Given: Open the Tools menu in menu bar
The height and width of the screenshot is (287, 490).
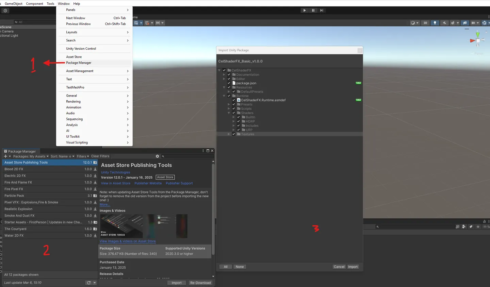Looking at the screenshot, I should 50,4.
